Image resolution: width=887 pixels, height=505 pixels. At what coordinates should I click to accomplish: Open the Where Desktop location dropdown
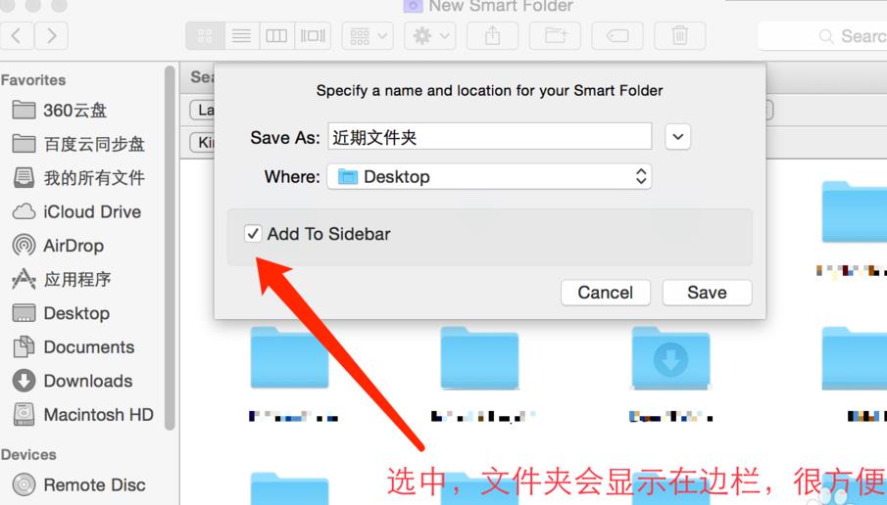[489, 177]
